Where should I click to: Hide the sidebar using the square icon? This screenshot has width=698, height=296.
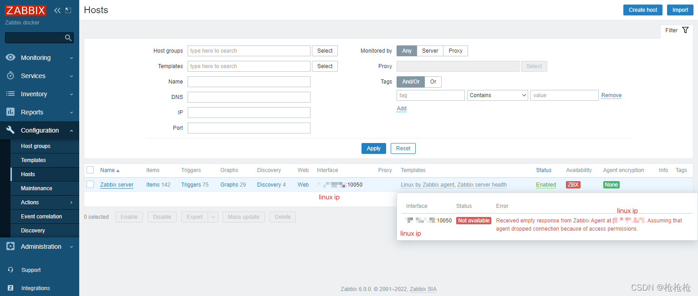[68, 10]
